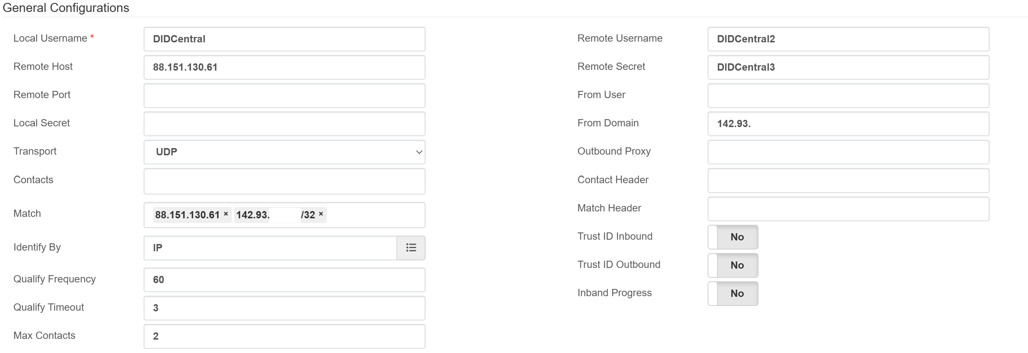Click the Contacts input field
Viewport: 1028px width, 353px height.
284,181
